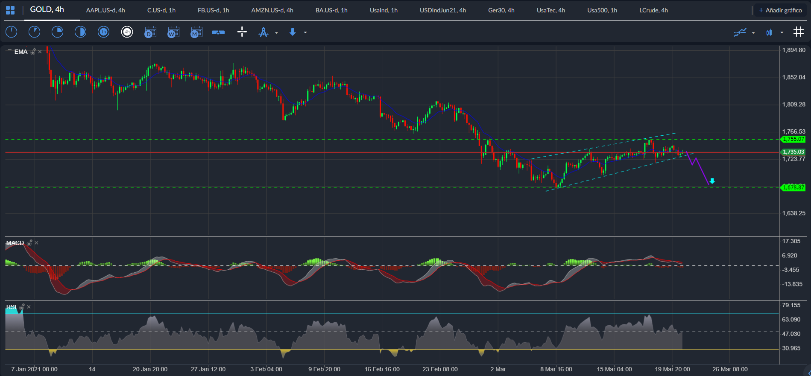Activate the crosshair cursor tool

click(242, 32)
